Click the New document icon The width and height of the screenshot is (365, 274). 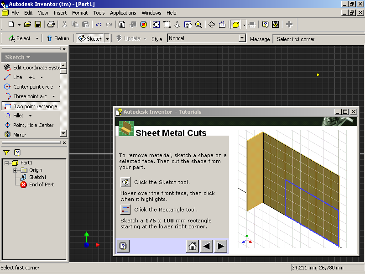click(11, 24)
